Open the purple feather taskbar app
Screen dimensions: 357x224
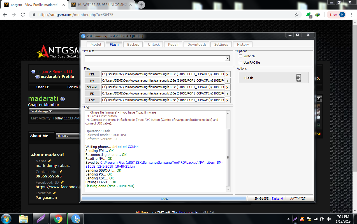coord(41,219)
